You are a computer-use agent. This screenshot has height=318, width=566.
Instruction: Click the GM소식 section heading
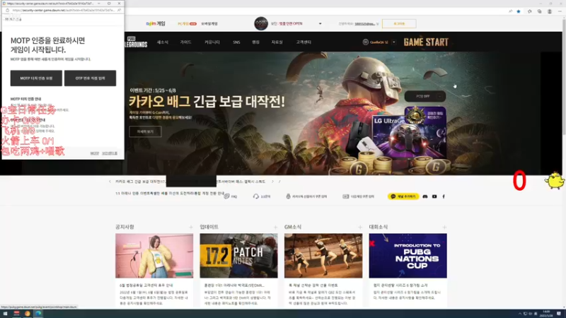293,227
